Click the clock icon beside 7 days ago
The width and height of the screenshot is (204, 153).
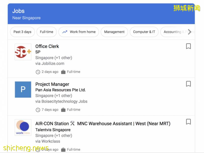pos(38,110)
